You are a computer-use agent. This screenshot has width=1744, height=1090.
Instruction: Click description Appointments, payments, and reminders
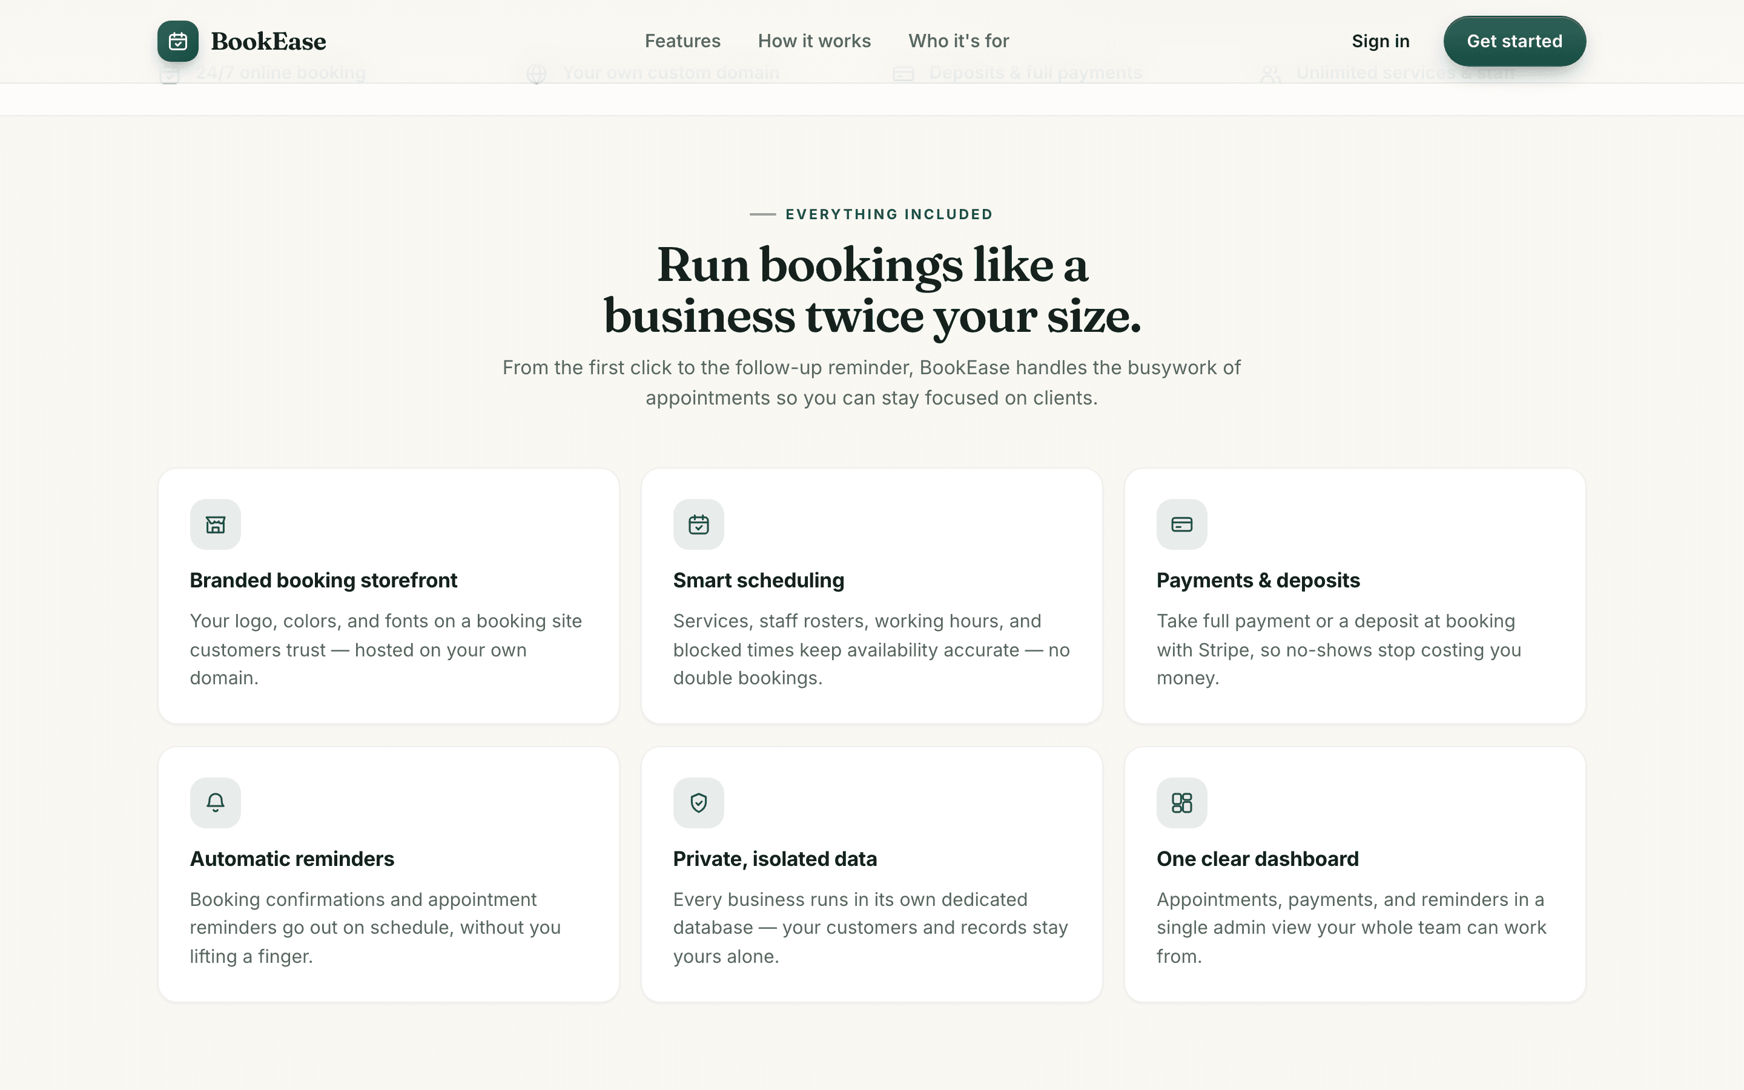(x=1351, y=928)
